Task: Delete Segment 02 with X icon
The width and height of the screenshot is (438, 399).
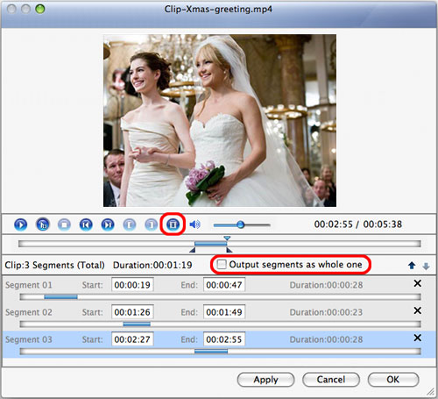Action: 418,310
